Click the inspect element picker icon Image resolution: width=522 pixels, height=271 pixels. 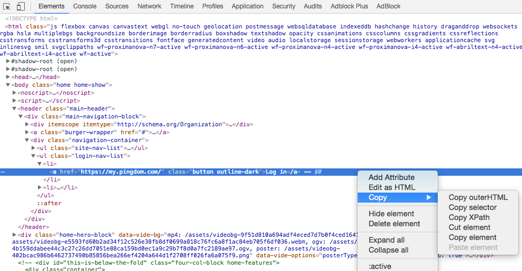point(7,6)
